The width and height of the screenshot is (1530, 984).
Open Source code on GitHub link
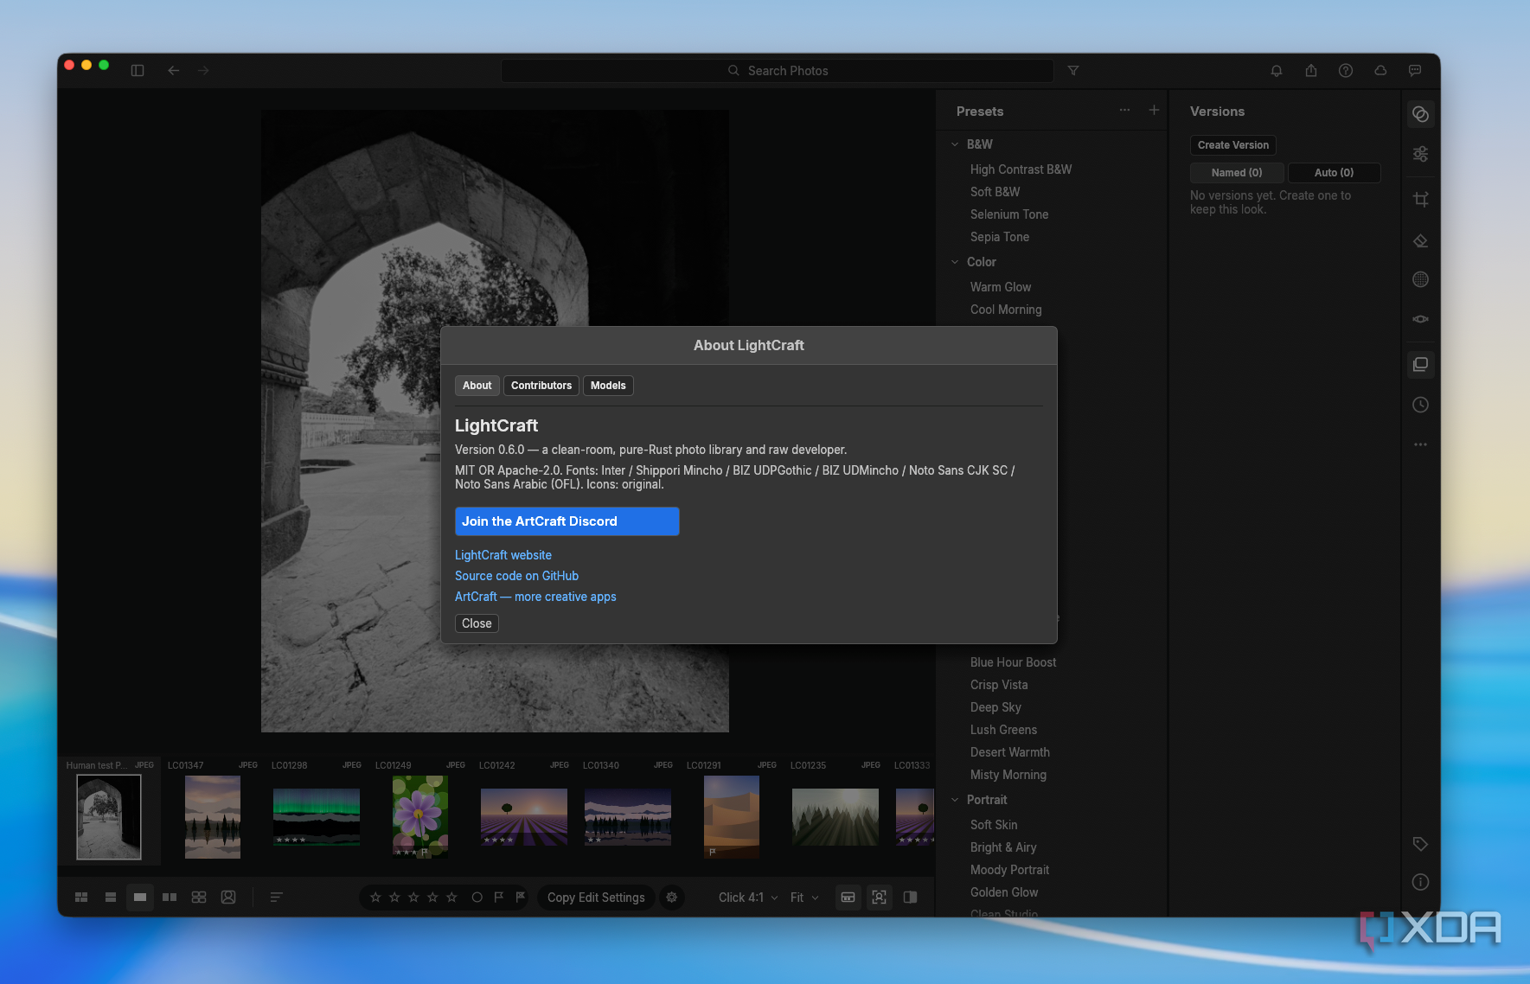point(516,576)
